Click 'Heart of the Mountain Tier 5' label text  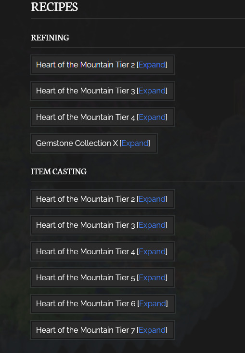(86, 277)
